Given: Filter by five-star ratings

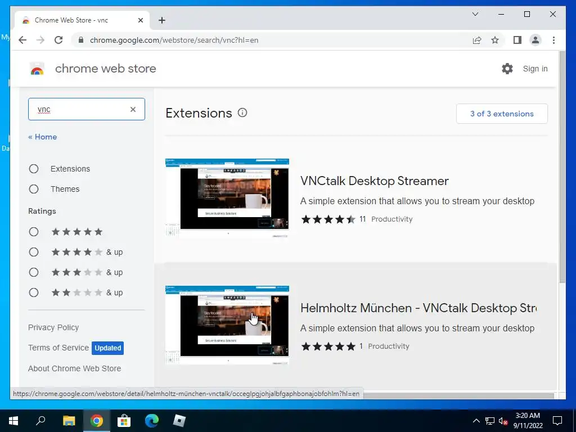Looking at the screenshot, I should (x=34, y=232).
